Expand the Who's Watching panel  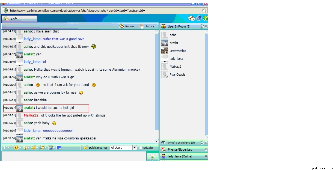pyautogui.click(x=206, y=143)
